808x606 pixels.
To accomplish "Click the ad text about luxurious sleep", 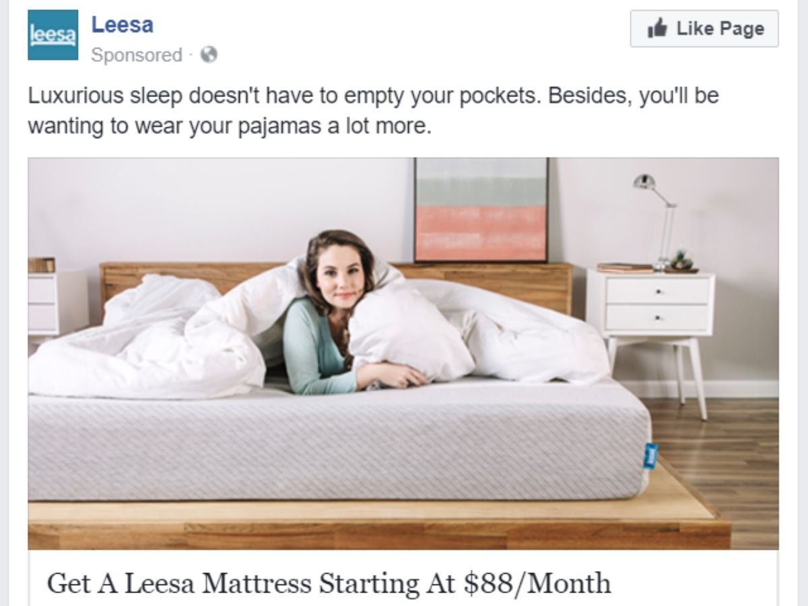I will click(x=374, y=110).
